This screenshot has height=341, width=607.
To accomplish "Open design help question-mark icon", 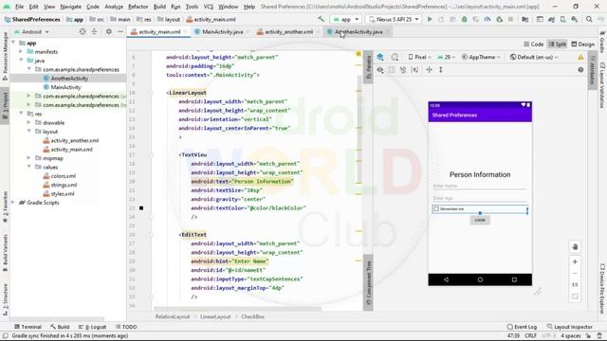I will [x=580, y=70].
